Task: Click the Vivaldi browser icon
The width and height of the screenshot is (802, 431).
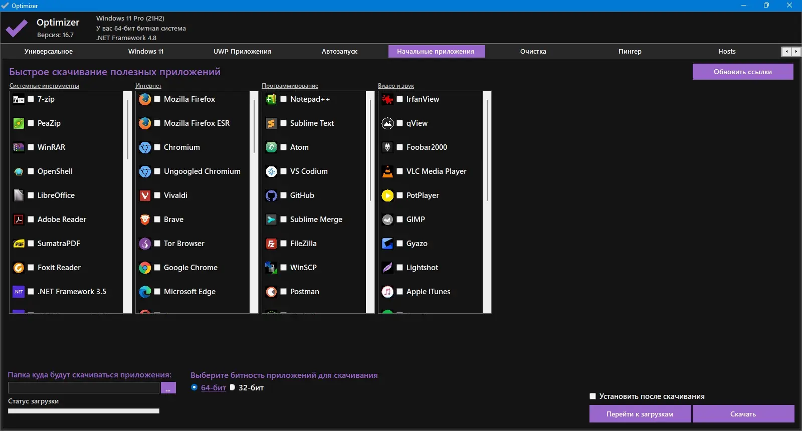Action: tap(145, 195)
